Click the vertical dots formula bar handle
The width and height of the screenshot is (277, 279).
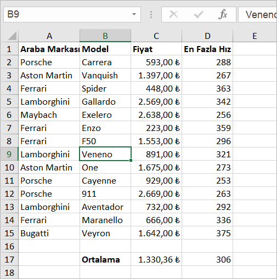(151, 14)
